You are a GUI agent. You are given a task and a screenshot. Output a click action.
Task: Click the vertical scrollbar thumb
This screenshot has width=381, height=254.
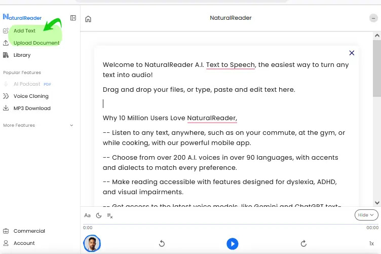(x=377, y=68)
